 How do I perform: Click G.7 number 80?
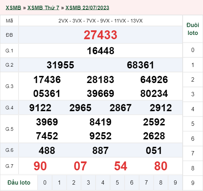pyautogui.click(x=161, y=166)
